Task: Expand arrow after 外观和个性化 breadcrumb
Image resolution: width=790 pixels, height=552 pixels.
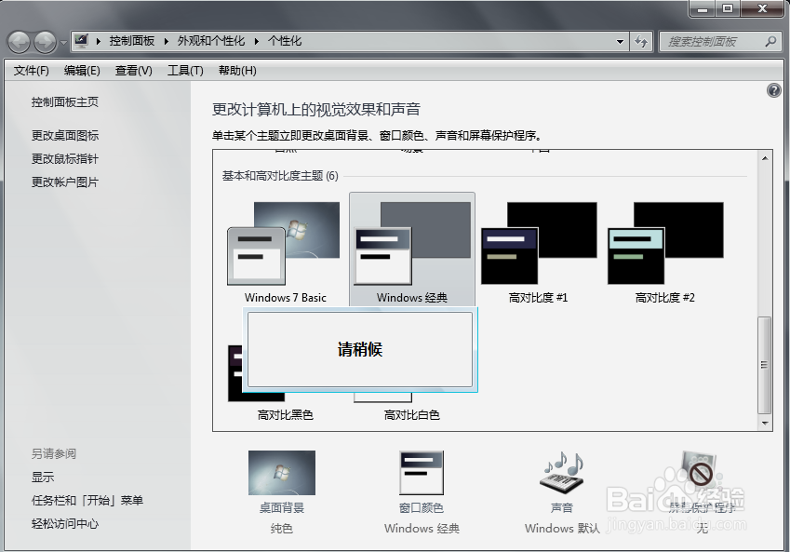Action: (256, 41)
